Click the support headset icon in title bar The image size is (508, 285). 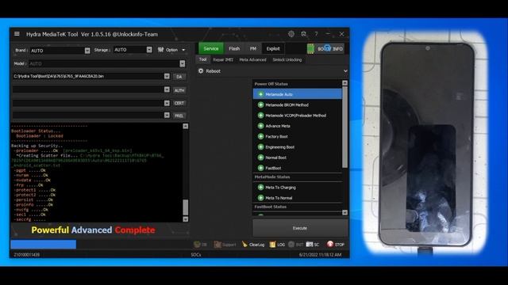click(303, 33)
